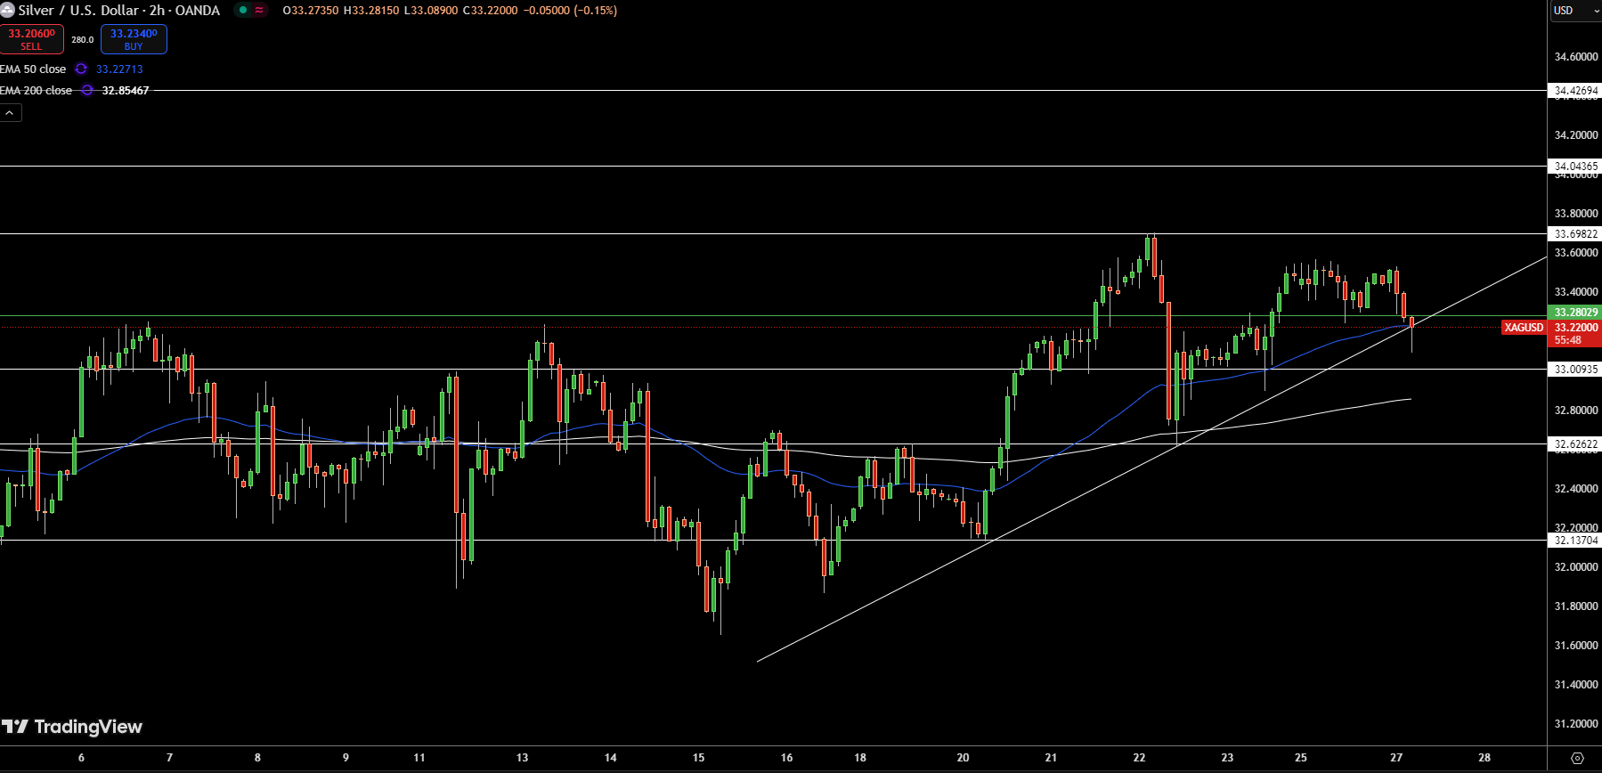The width and height of the screenshot is (1602, 773).
Task: Click the green 33.28029 price level label
Action: [x=1576, y=313]
